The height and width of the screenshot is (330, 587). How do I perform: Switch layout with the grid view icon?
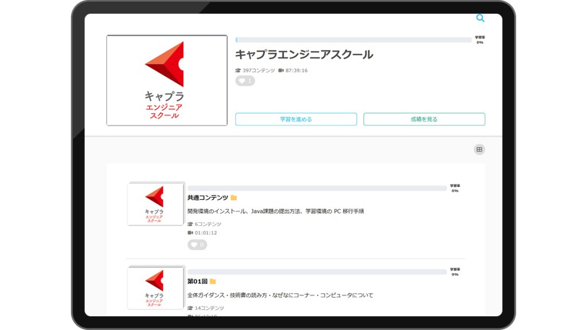tap(479, 150)
